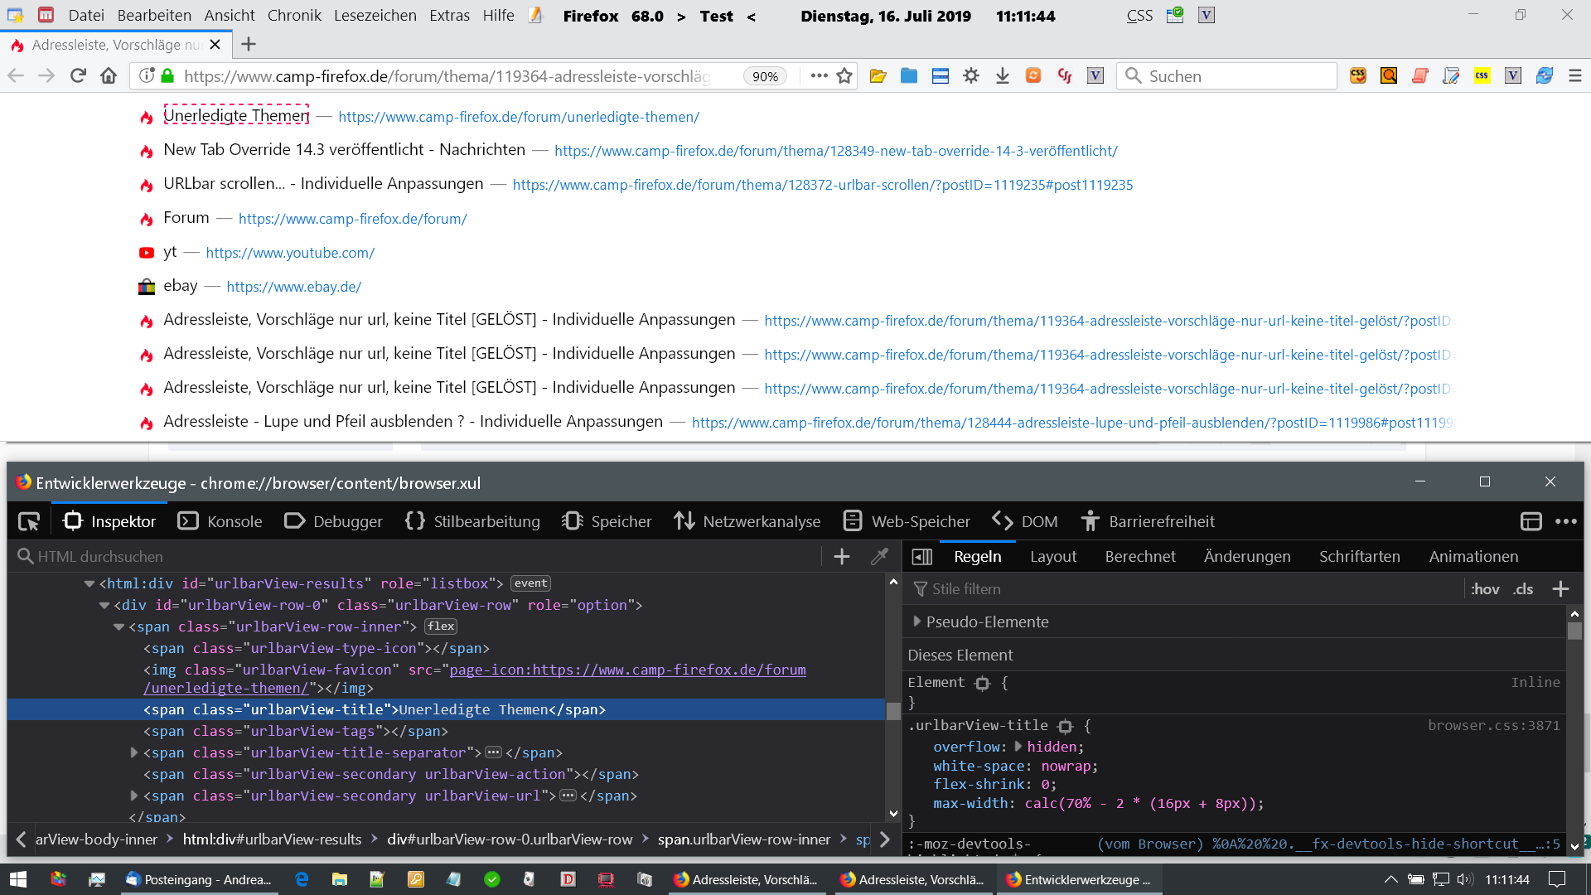Screen dimensions: 1591x895
Task: Toggle the three-pane inspector layout icon
Action: click(922, 557)
